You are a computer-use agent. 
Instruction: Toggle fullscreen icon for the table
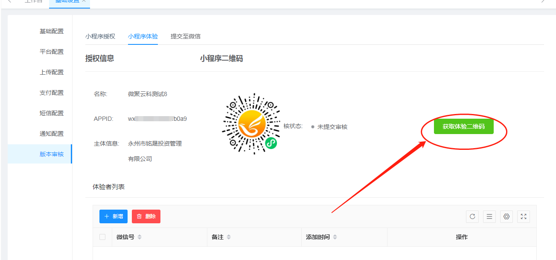(x=524, y=216)
